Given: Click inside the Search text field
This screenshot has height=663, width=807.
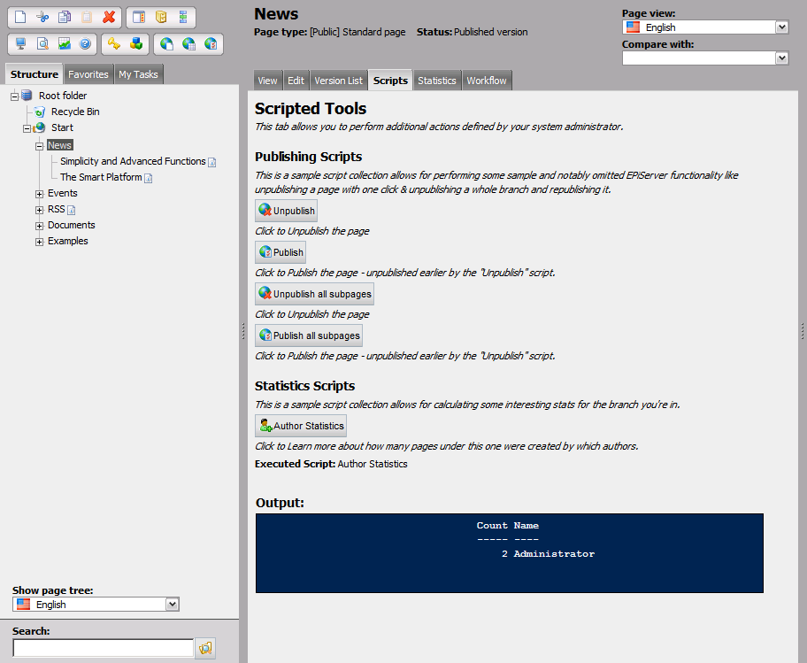Looking at the screenshot, I should [103, 648].
